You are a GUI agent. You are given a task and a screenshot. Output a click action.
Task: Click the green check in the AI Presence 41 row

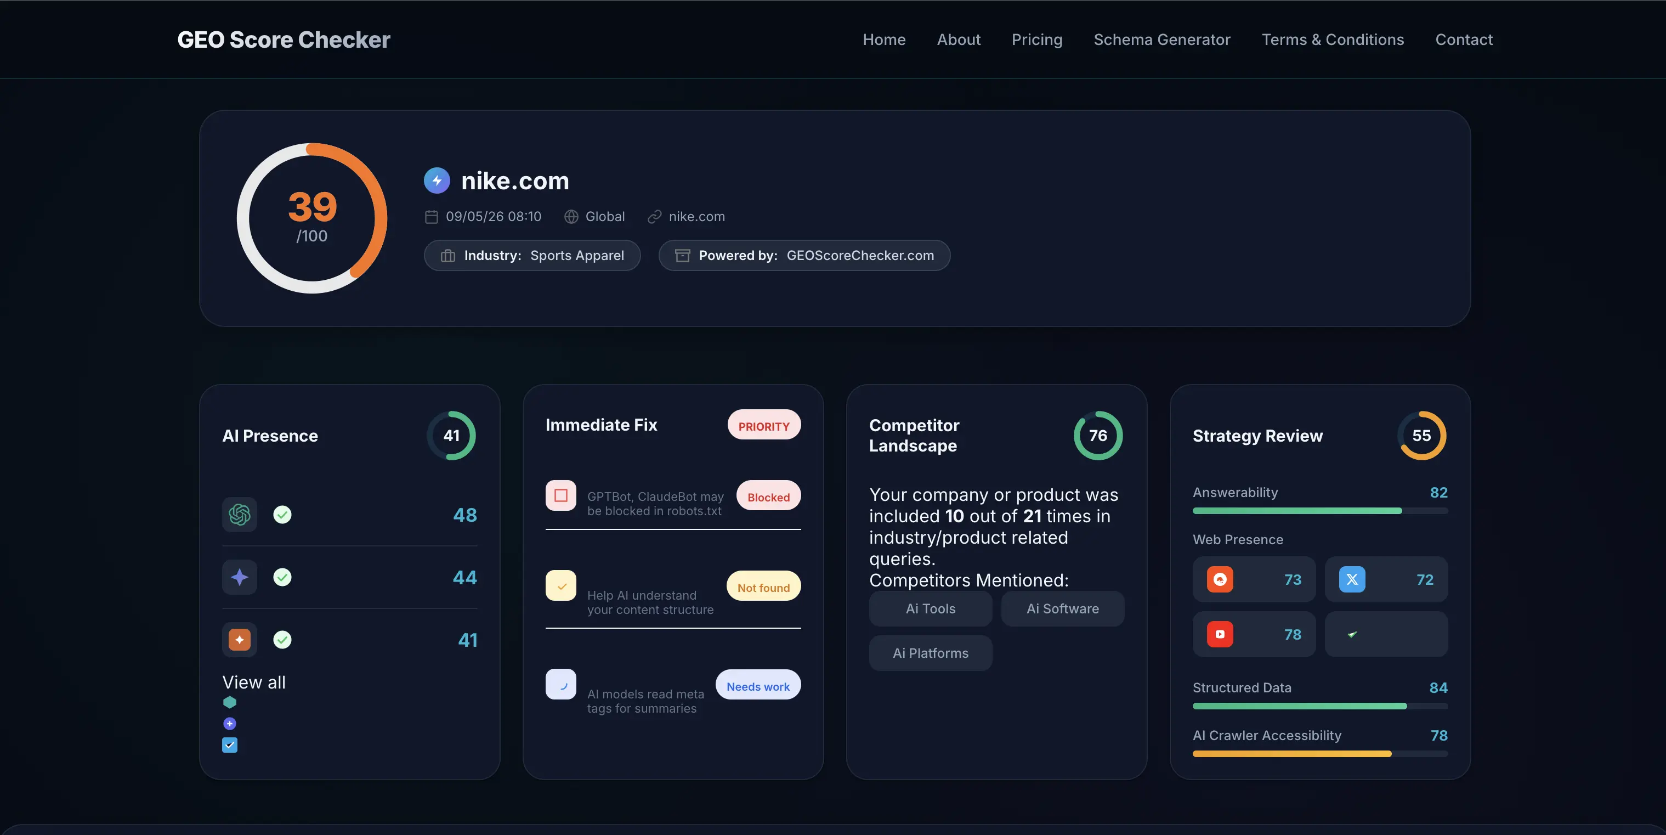point(282,640)
